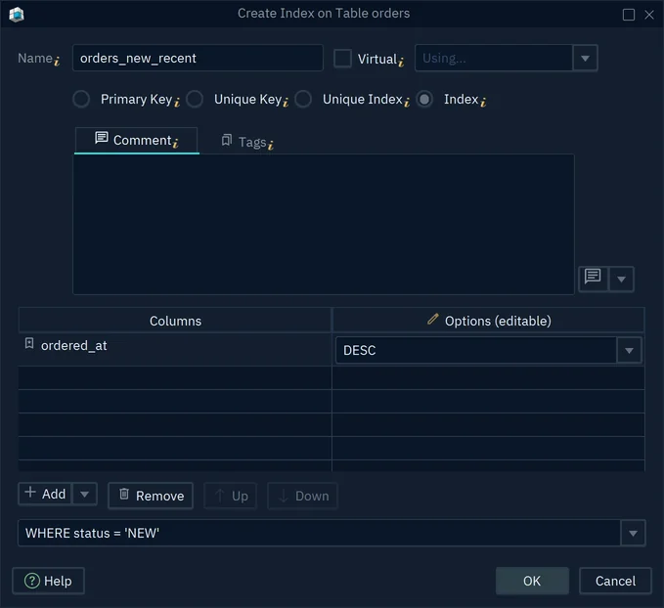Screen dimensions: 664x608
Task: Click the Options (editable) header
Action: [x=489, y=321]
